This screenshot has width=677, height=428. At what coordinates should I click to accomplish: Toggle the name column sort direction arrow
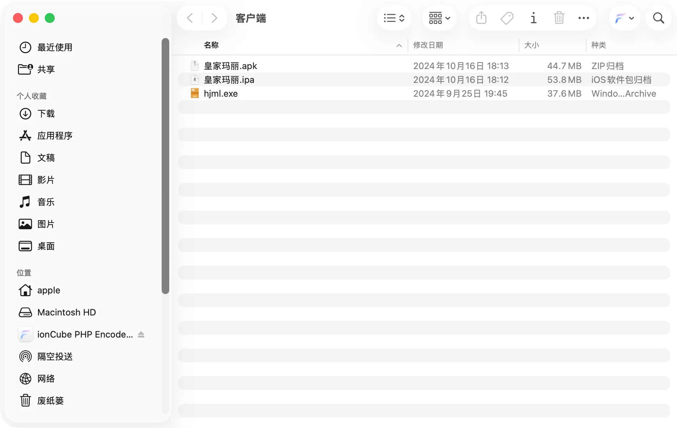point(399,45)
